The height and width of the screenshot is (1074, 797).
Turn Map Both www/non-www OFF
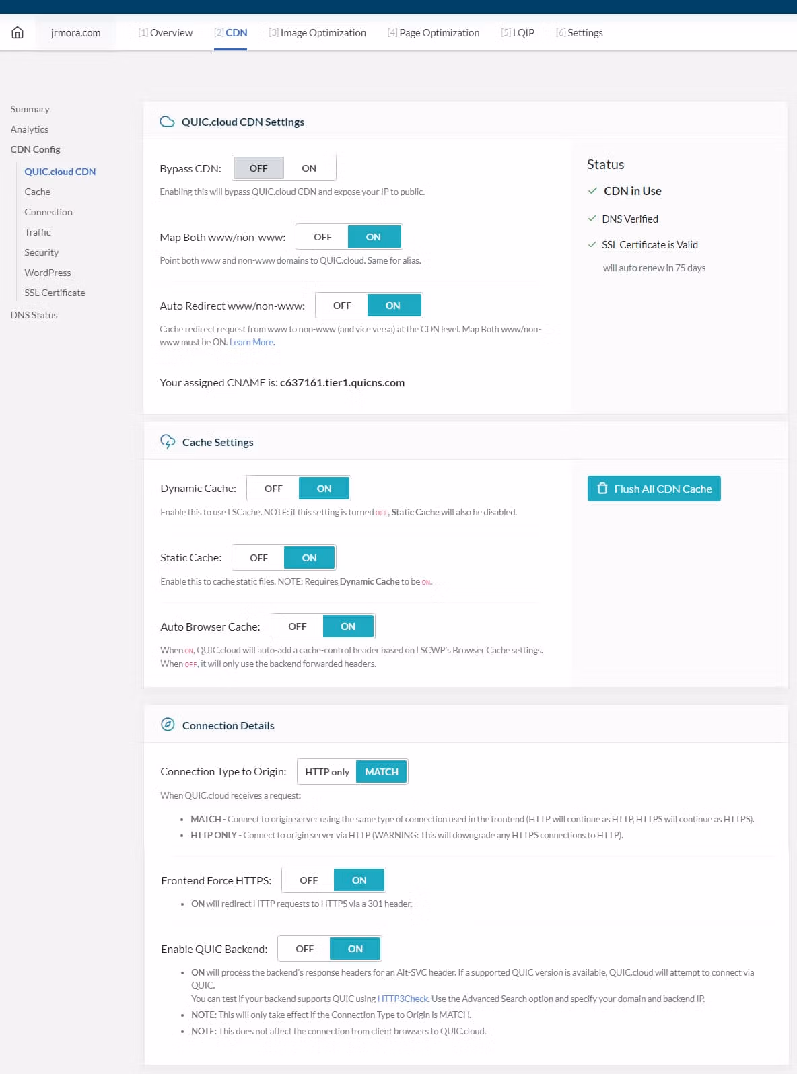(322, 237)
